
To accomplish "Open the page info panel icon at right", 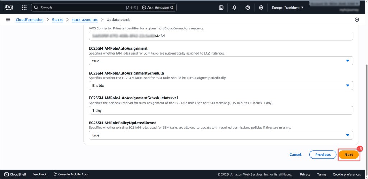I will (356, 20).
